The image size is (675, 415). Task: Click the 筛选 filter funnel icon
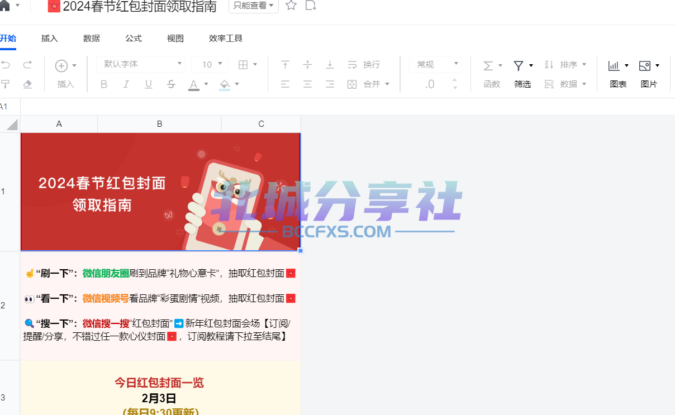tap(519, 66)
